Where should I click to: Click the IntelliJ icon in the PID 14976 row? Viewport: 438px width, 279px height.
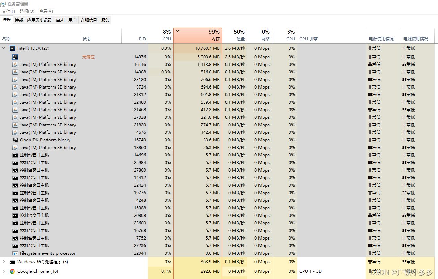[15, 57]
